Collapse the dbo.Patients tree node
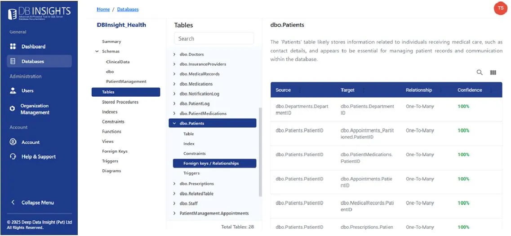Screen dimensions: 511x236 174,123
